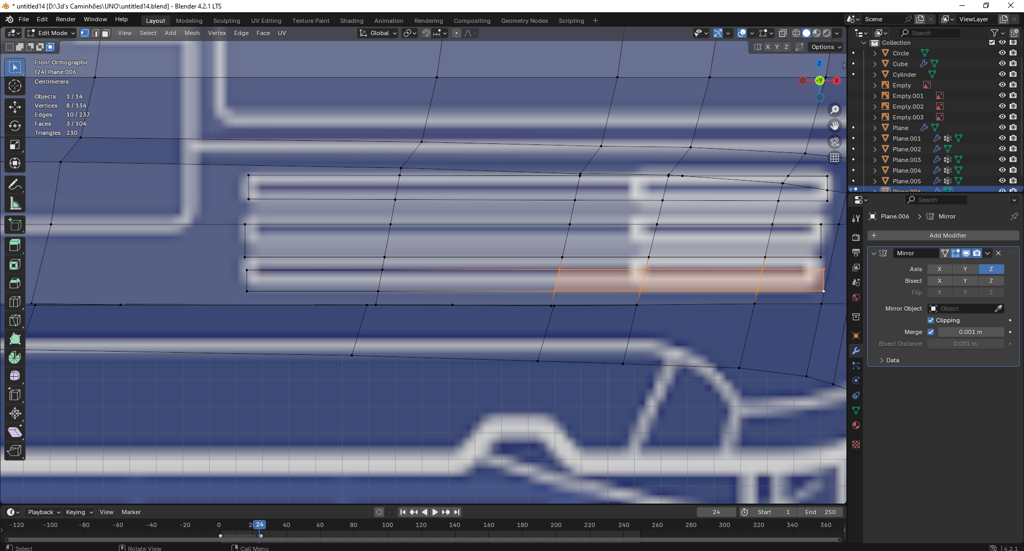1024x551 pixels.
Task: Switch perspective/orthographic with the grid icon
Action: 835,158
